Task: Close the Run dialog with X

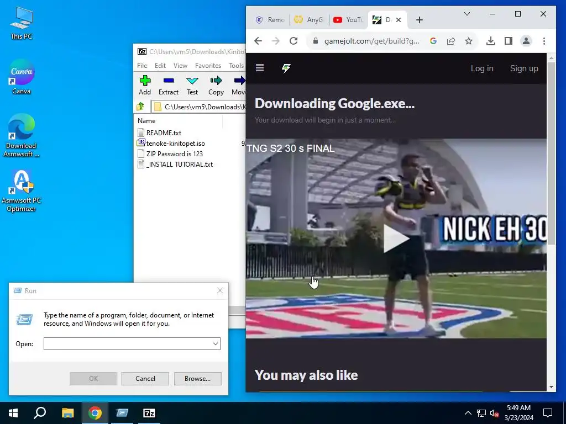Action: click(220, 290)
